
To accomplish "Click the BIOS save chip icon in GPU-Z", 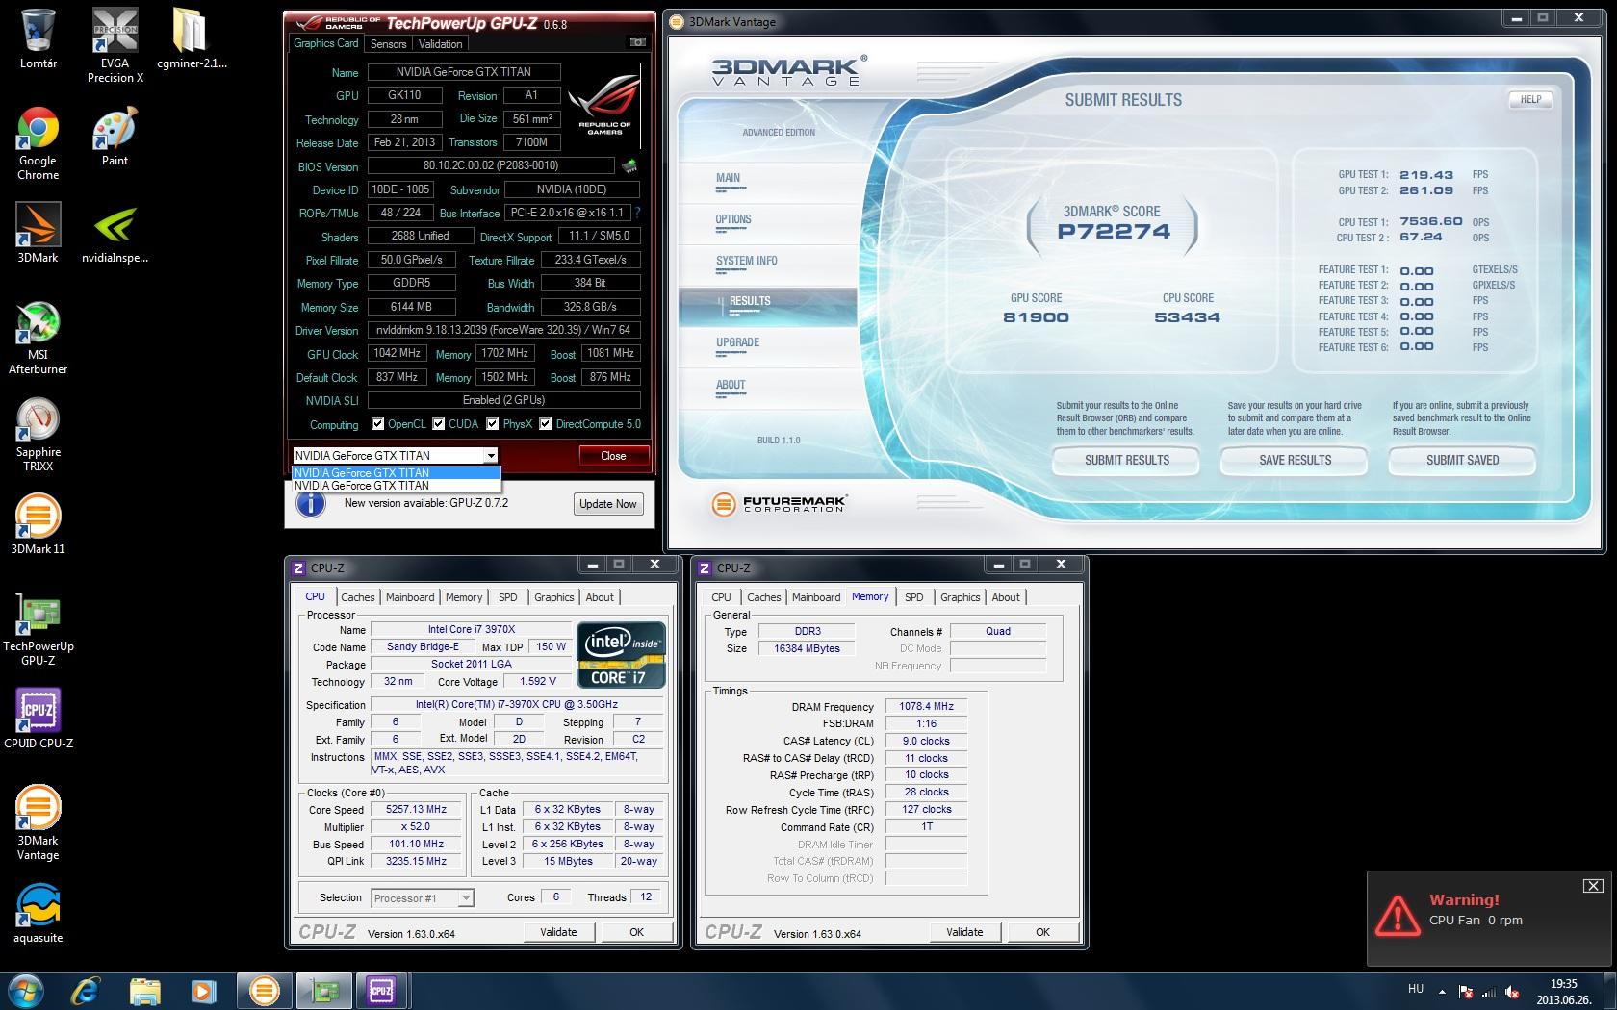I will (629, 166).
